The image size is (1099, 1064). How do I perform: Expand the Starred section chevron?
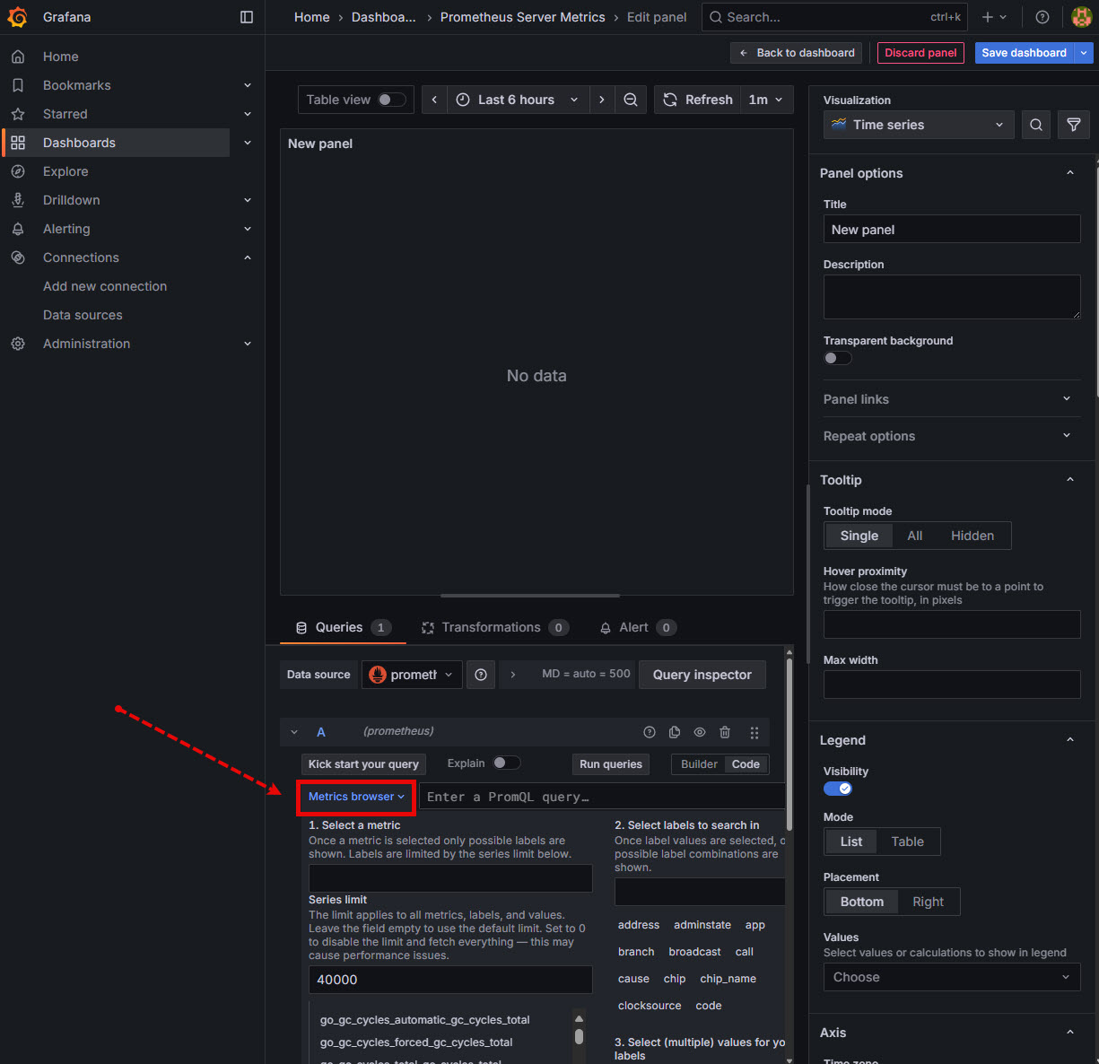(248, 114)
